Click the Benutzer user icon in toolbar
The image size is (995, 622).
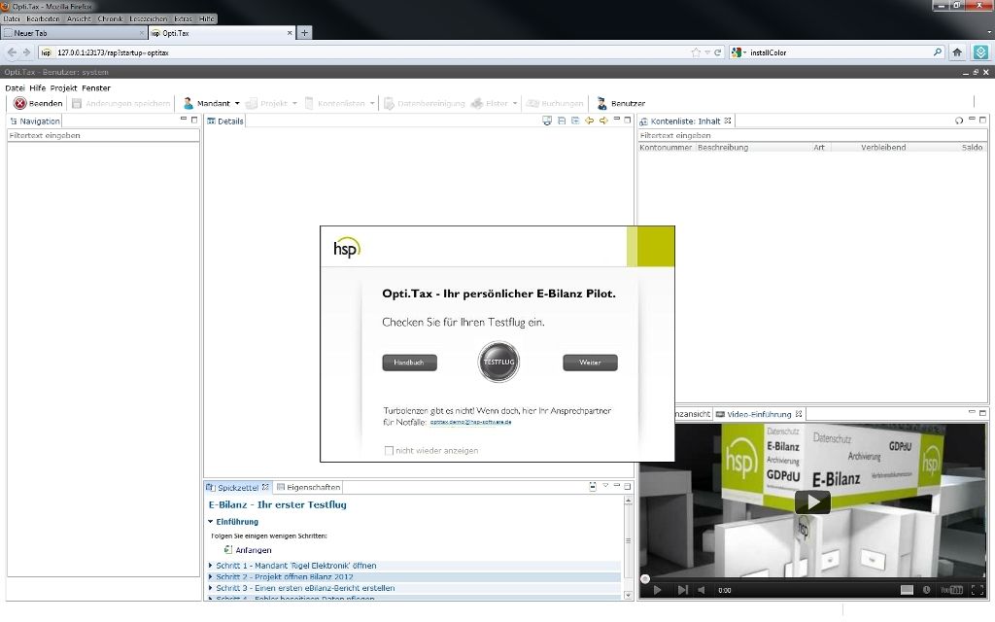coord(601,103)
